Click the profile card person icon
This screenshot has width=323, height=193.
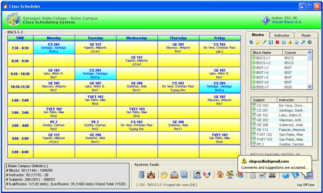[x=197, y=175]
